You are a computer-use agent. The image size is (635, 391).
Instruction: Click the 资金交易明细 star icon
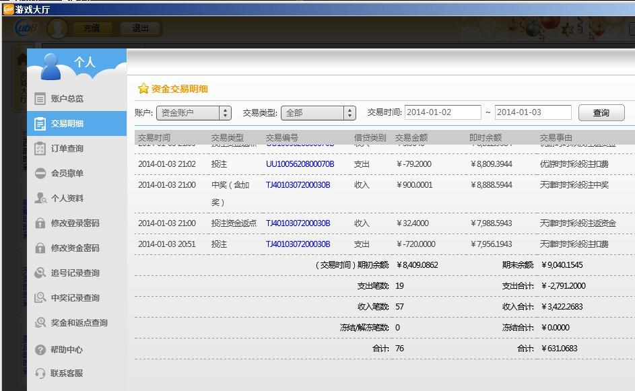tap(143, 88)
